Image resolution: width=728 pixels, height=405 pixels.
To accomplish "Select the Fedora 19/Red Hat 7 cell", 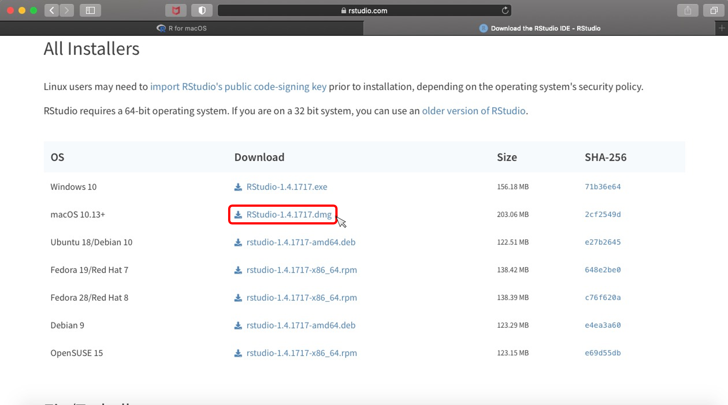I will 89,270.
